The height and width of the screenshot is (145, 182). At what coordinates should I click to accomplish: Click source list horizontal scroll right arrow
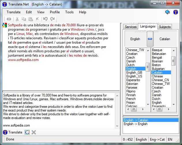point(143,109)
